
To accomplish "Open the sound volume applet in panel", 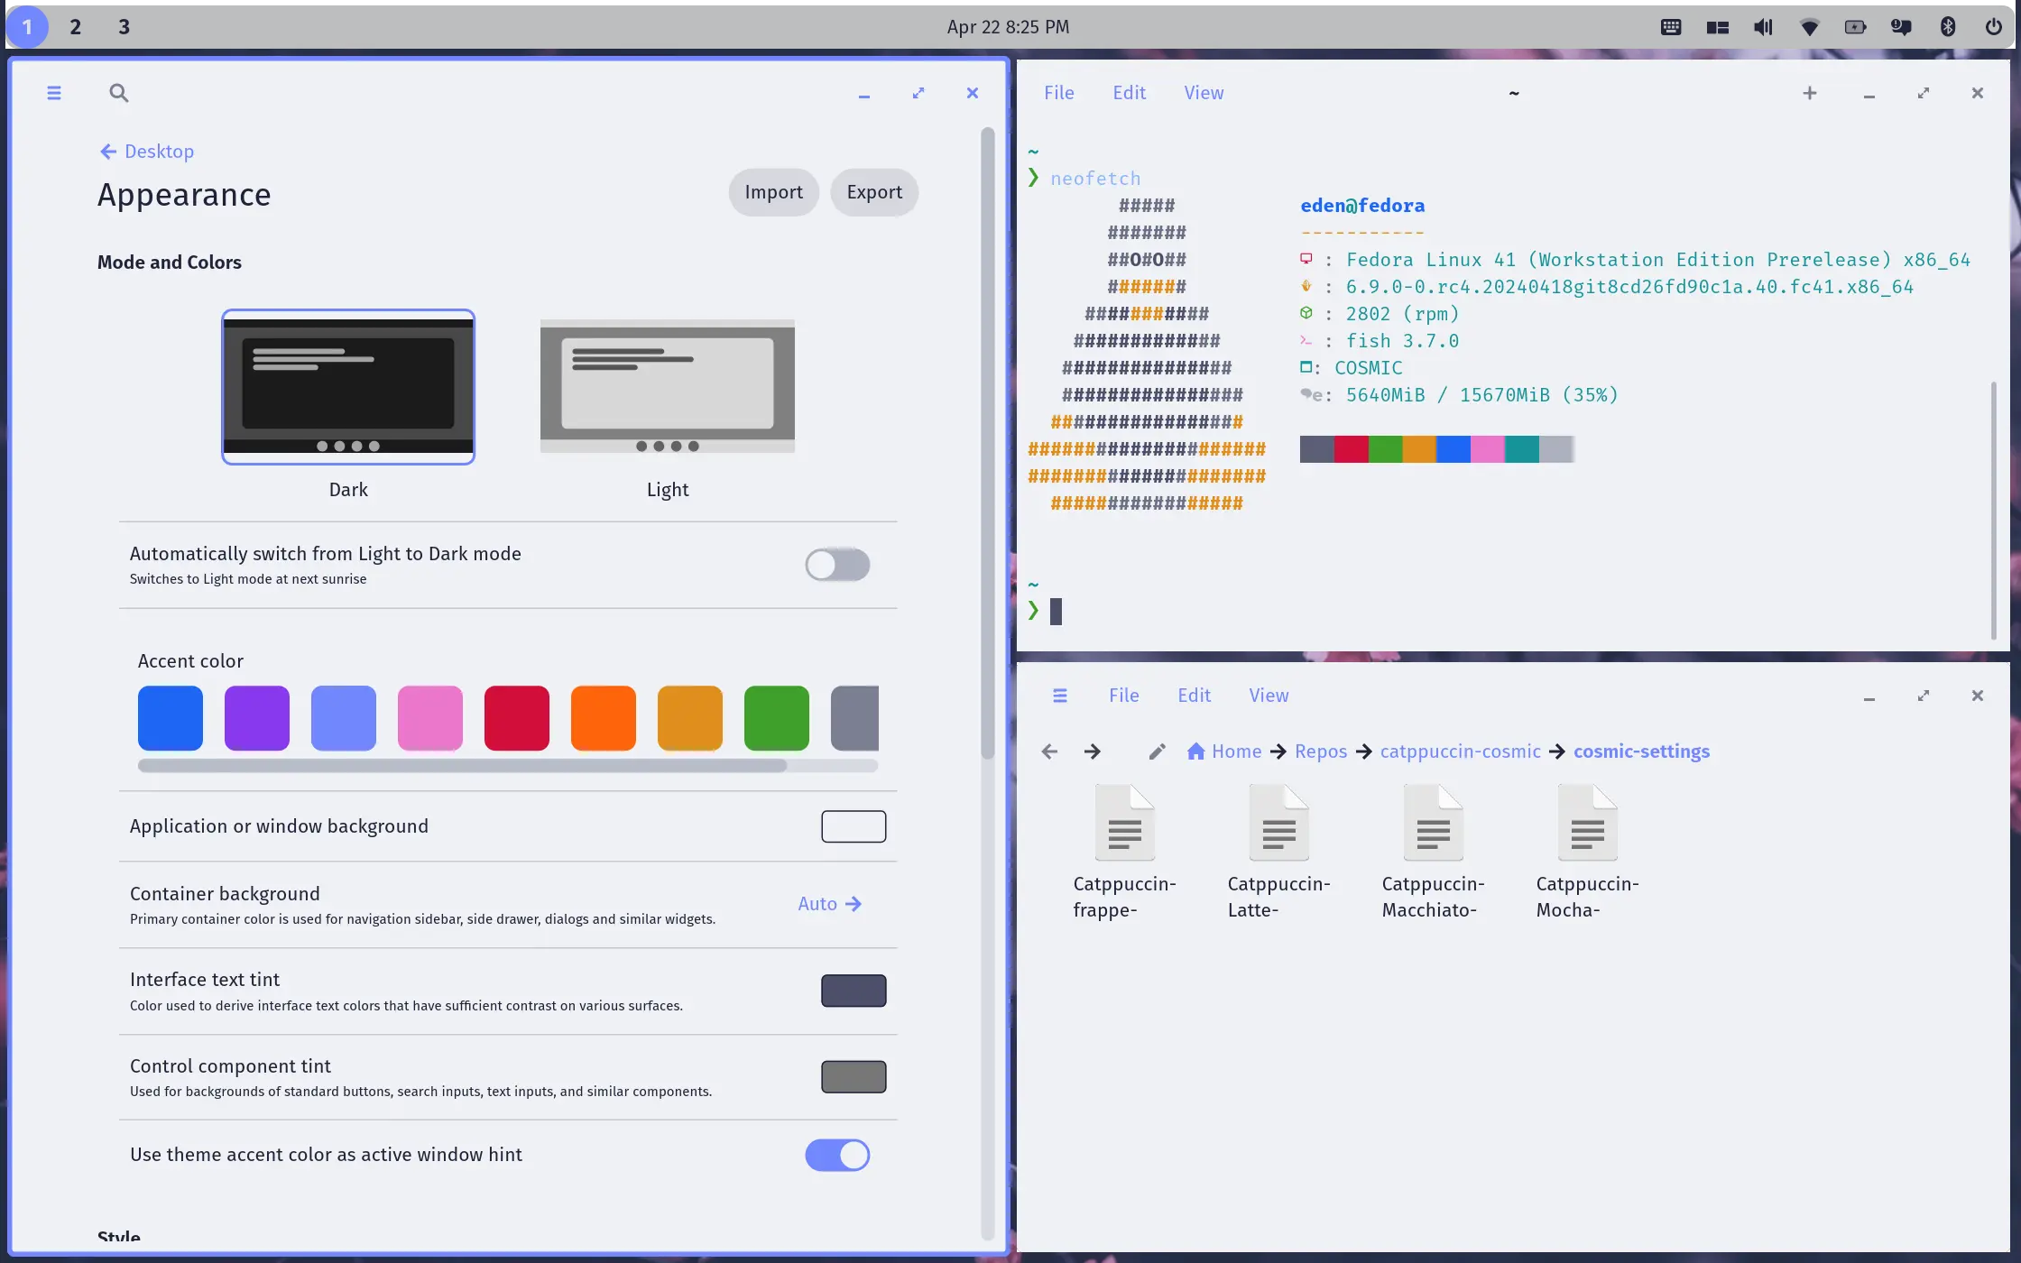I will tap(1763, 27).
